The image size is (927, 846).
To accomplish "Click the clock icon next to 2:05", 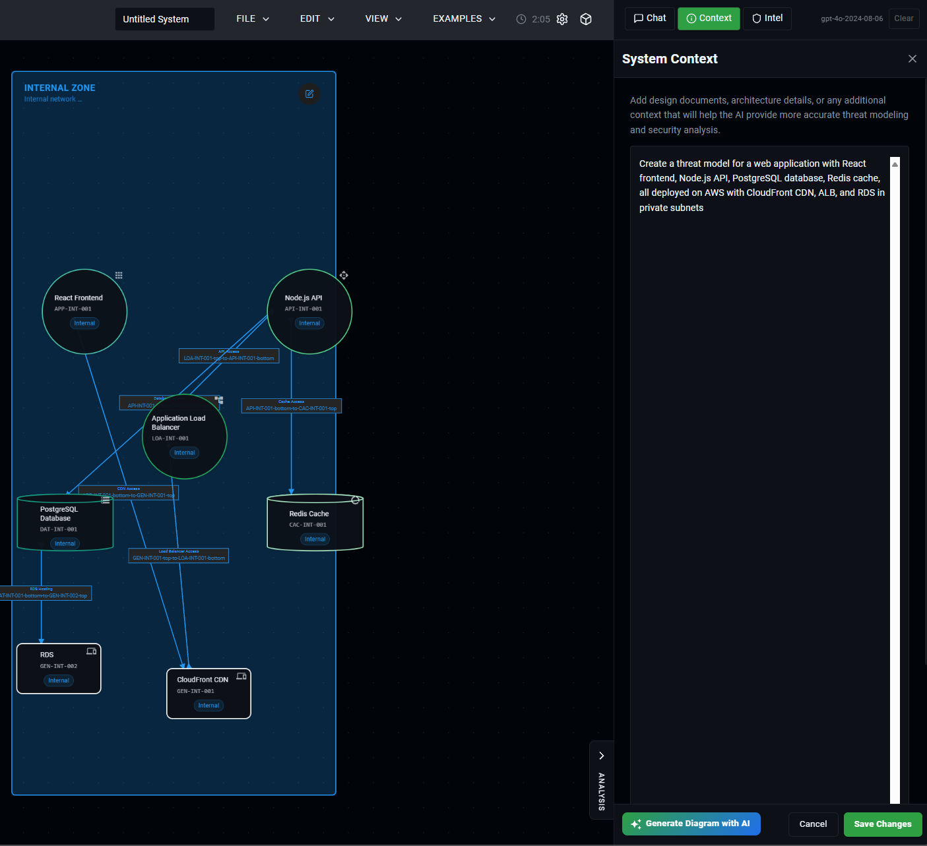I will pyautogui.click(x=521, y=19).
